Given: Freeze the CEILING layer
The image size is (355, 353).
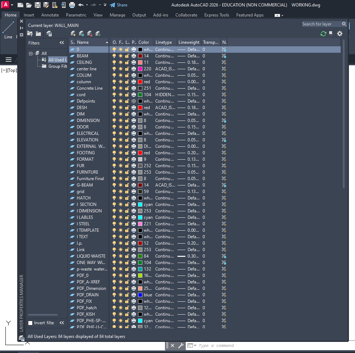Looking at the screenshot, I should click(x=120, y=62).
